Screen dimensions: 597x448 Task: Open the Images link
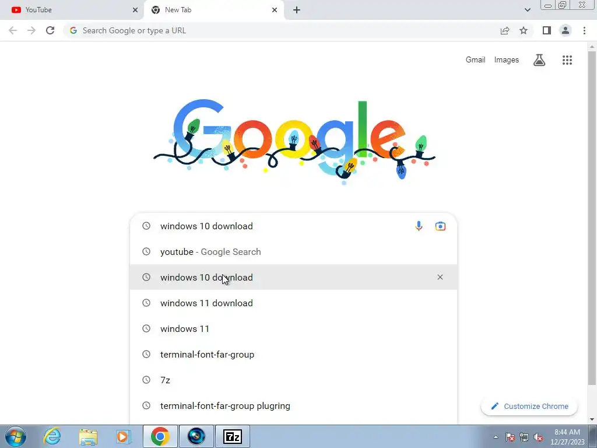click(x=507, y=60)
